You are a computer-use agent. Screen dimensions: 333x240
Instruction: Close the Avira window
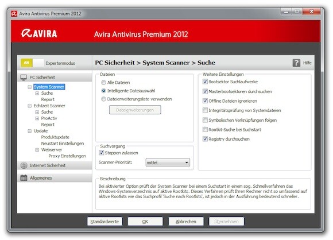pyautogui.click(x=312, y=11)
